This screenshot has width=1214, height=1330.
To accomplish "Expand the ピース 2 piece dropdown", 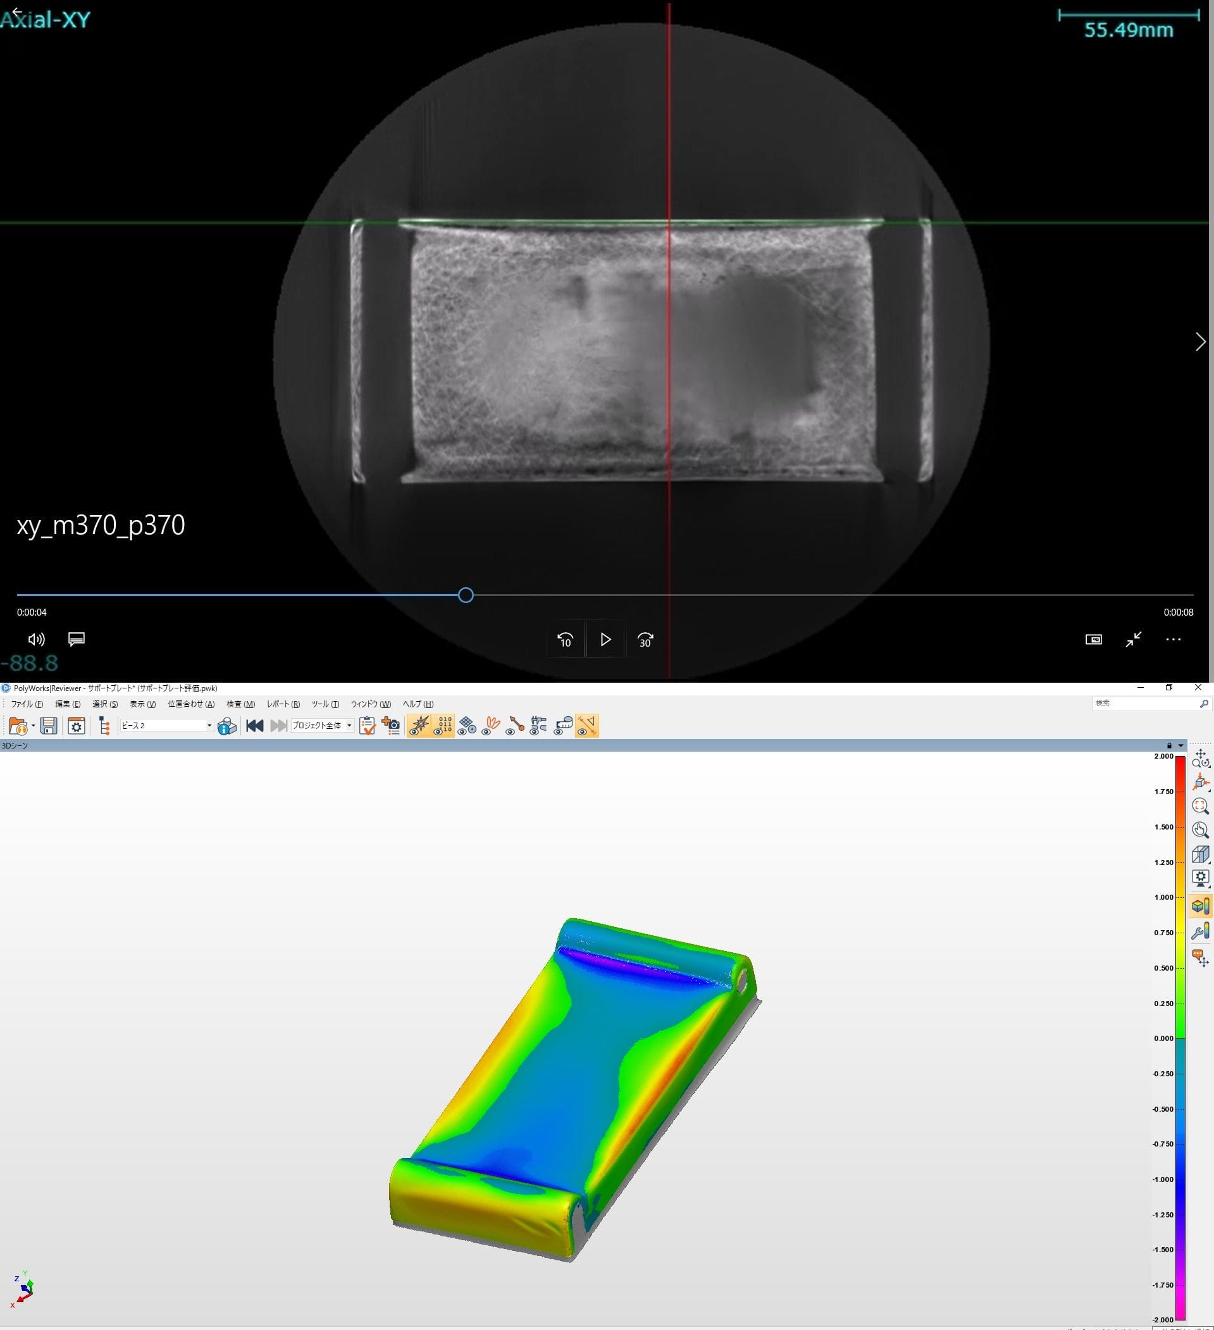I will point(209,726).
